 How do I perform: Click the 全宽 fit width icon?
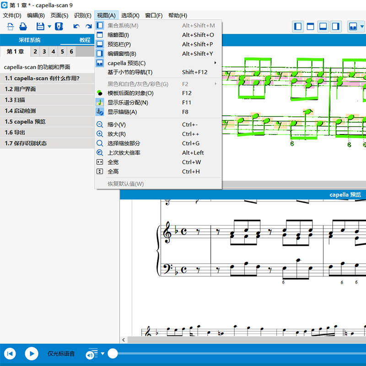(x=100, y=162)
